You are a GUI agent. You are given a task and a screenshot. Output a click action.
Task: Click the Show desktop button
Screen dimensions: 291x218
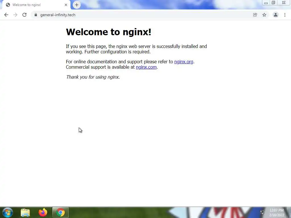pos(289,212)
